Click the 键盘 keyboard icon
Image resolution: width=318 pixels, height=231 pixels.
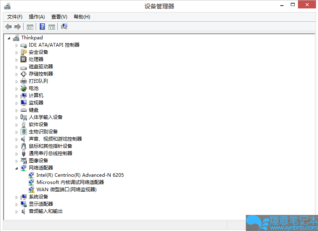pyautogui.click(x=24, y=110)
